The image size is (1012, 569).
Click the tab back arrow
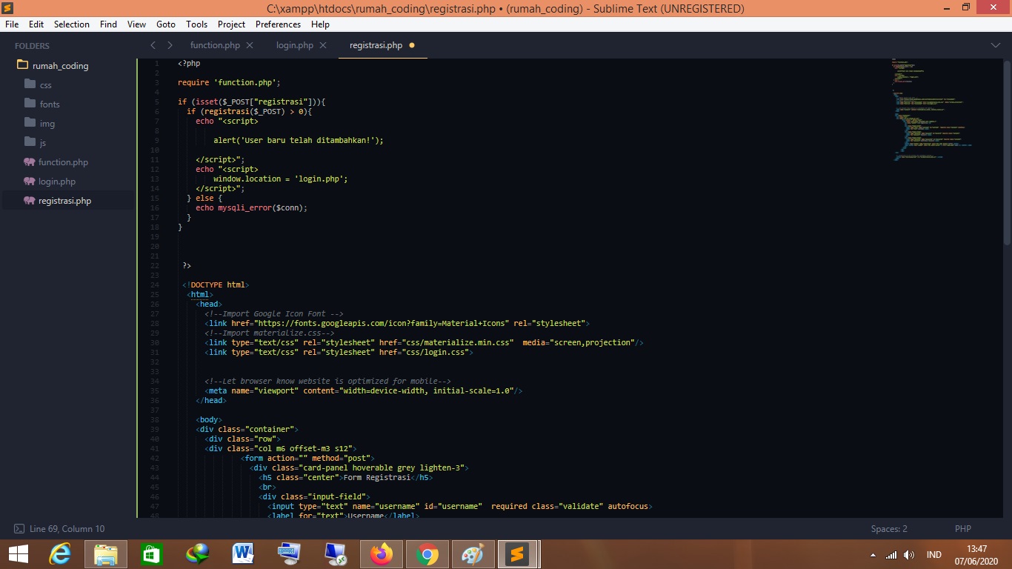pos(153,45)
